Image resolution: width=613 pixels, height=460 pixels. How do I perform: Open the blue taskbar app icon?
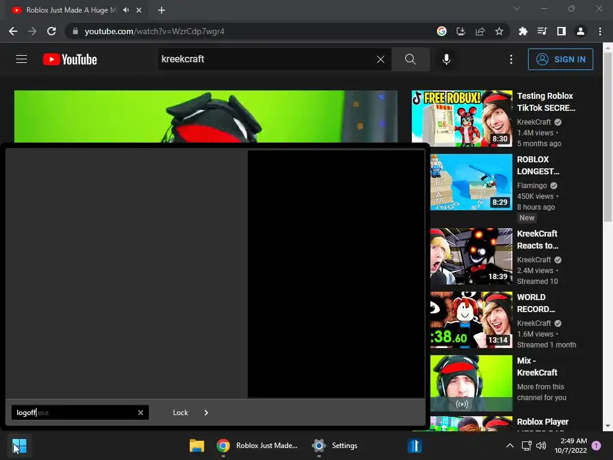coord(414,446)
